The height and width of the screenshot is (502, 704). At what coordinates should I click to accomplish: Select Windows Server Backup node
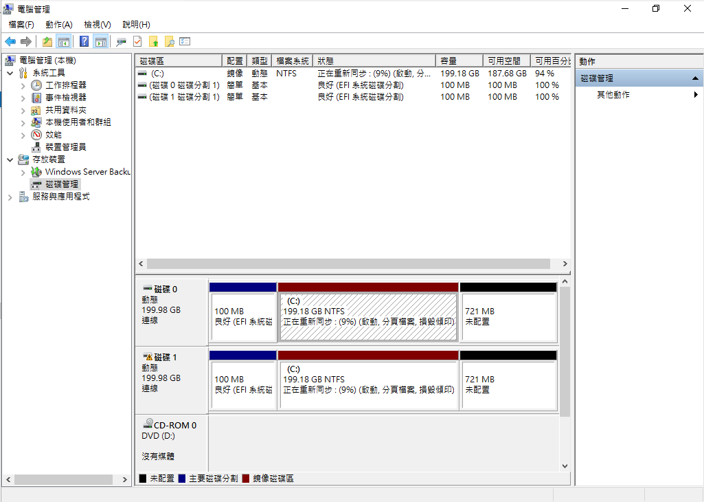tap(87, 172)
